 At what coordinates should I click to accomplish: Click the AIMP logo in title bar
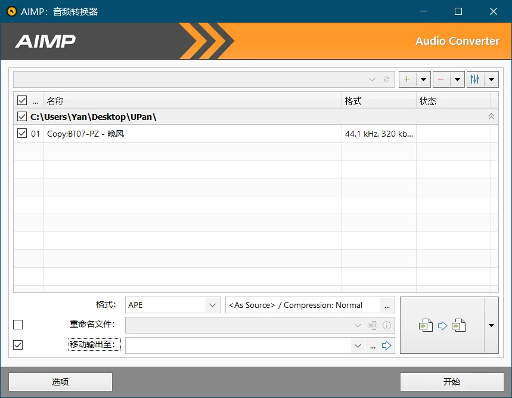pyautogui.click(x=12, y=11)
